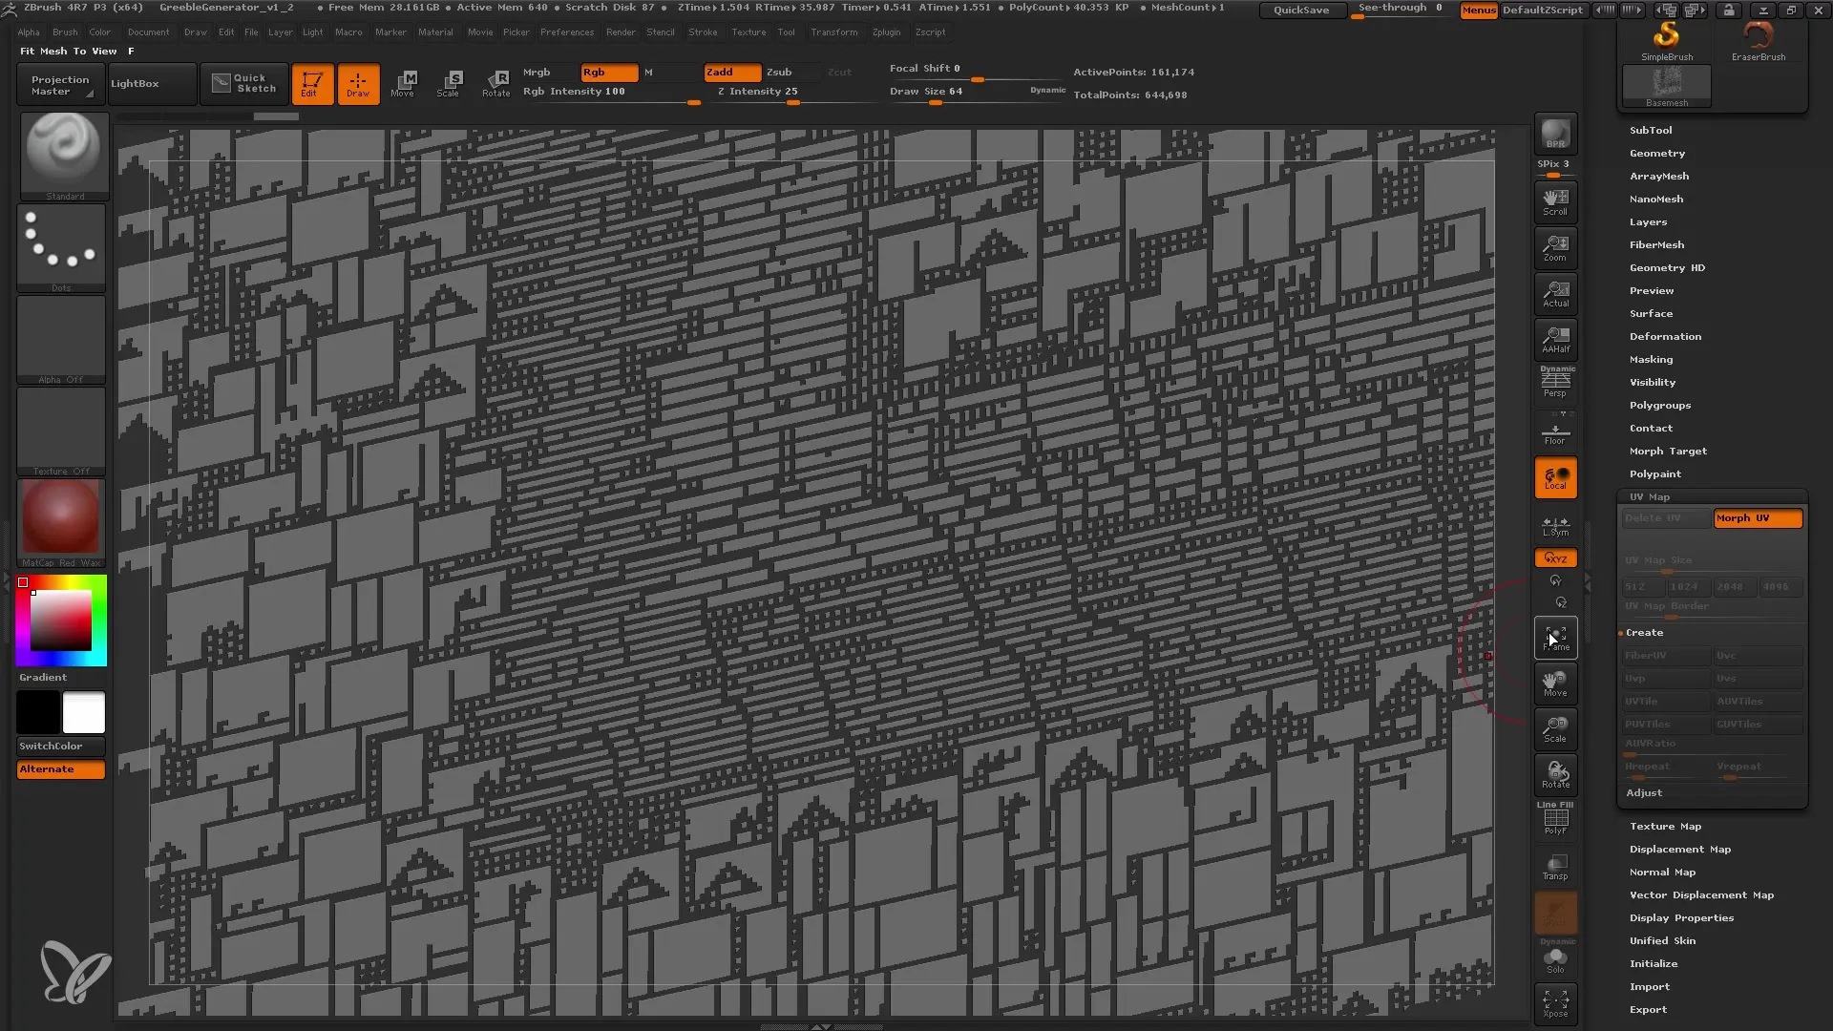Click the Projection Master button

(60, 84)
